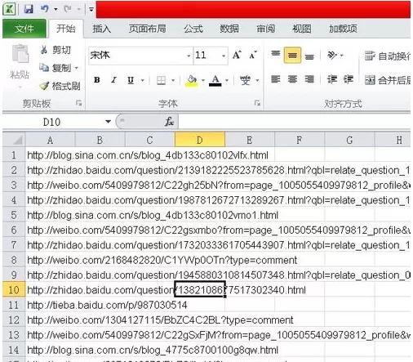413x362 pixels.
Task: Enable 自动换行 wrap text
Action: pyautogui.click(x=388, y=56)
